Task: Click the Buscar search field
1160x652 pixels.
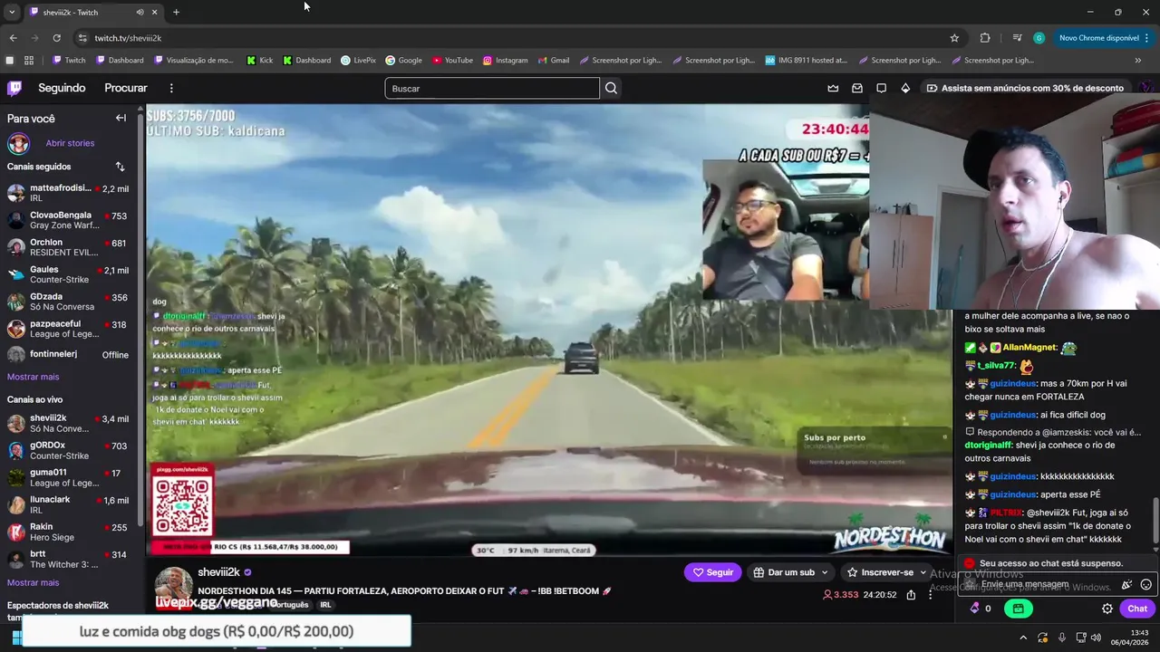Action: (492, 88)
